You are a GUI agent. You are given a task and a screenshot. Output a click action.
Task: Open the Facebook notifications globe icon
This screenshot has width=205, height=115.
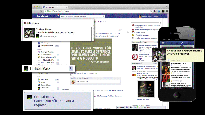tap(58, 16)
